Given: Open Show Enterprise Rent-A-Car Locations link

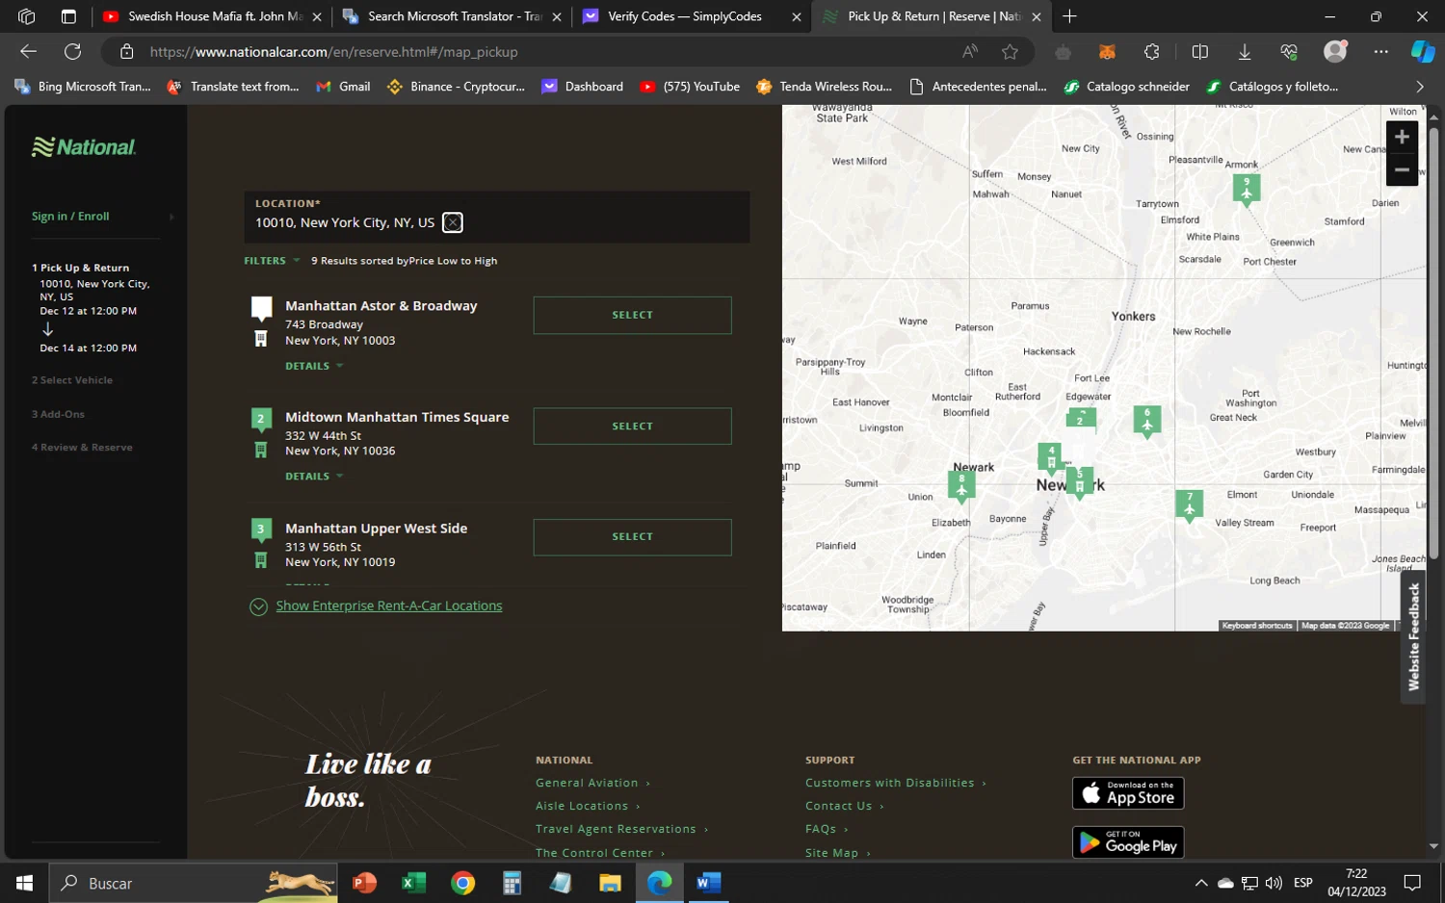Looking at the screenshot, I should 389,606.
